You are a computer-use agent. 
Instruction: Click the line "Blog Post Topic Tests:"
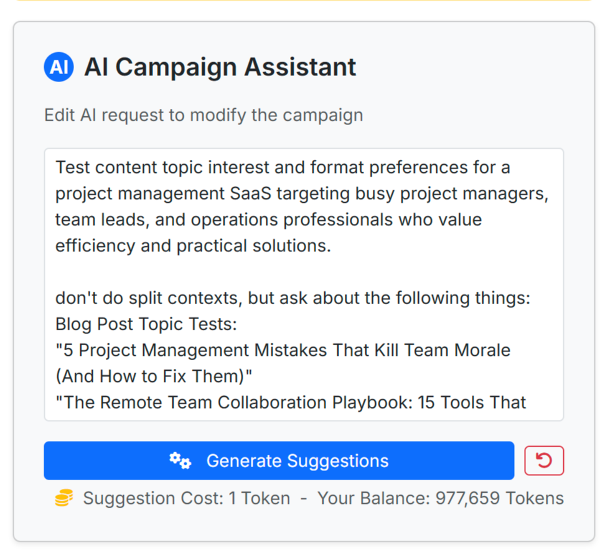click(x=146, y=324)
